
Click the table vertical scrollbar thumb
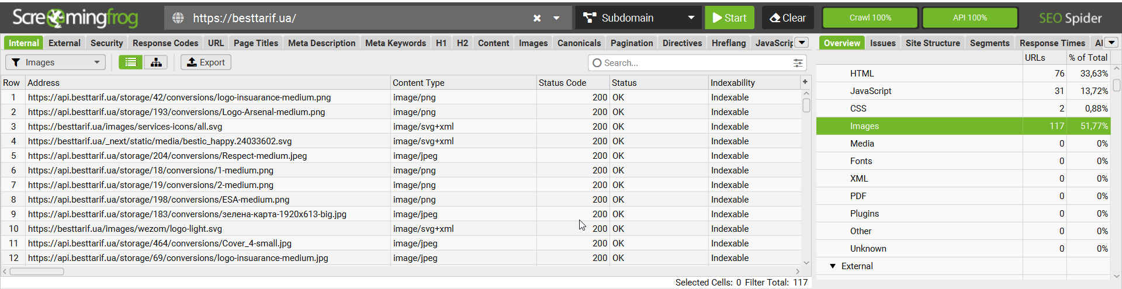click(x=806, y=105)
